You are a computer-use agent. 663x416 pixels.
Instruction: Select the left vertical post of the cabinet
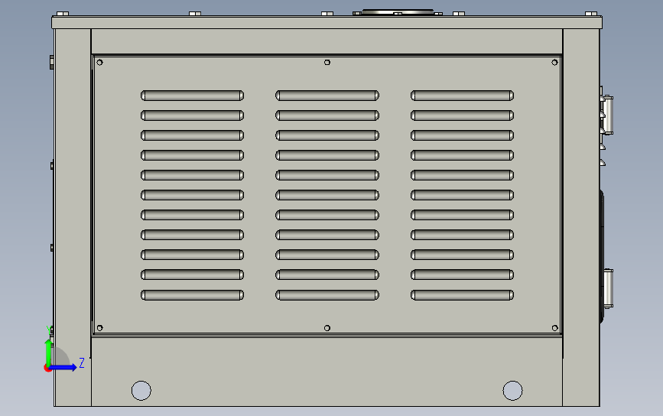click(73, 218)
